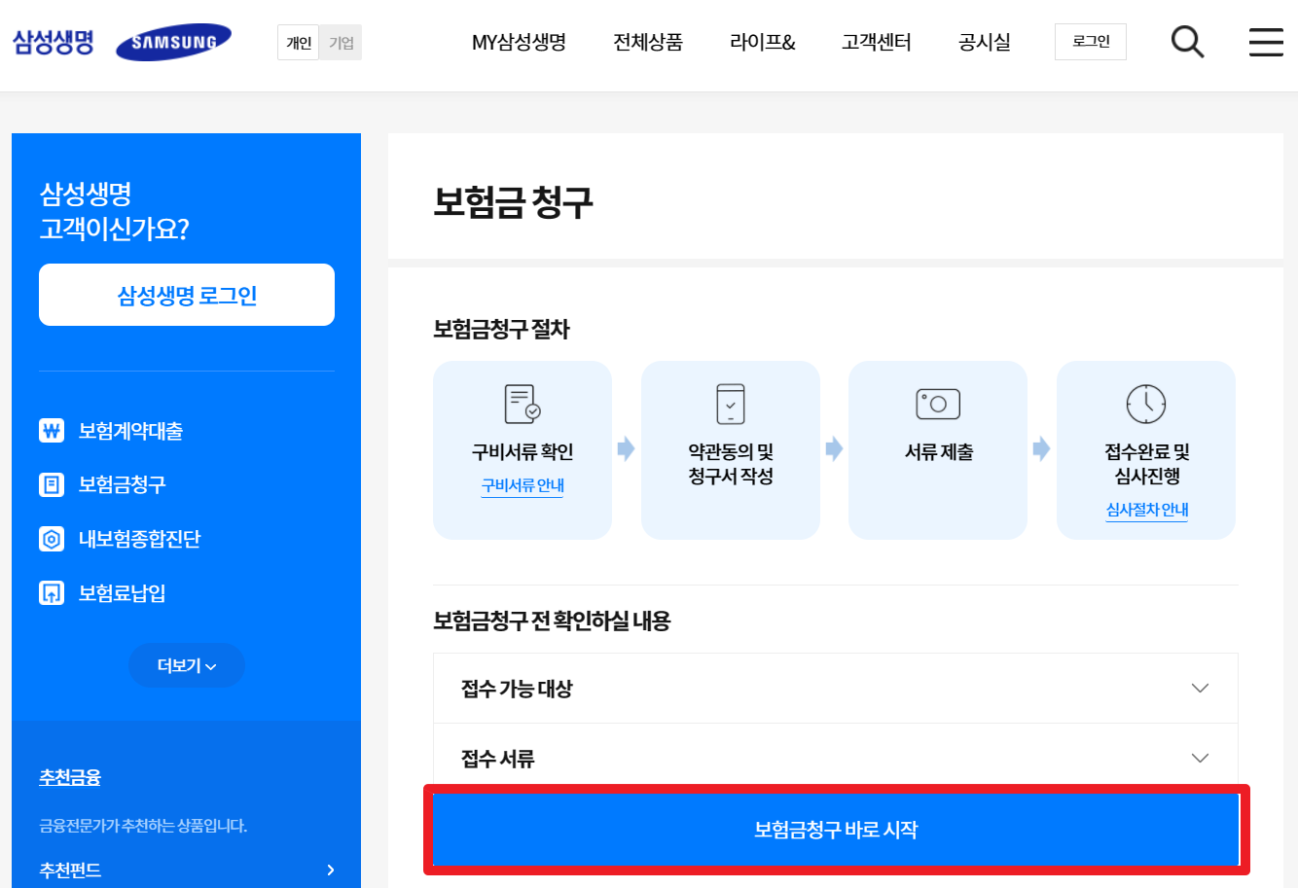The image size is (1298, 888).
Task: Click the 삼성생명 로그인 sidebar button
Action: (x=187, y=295)
